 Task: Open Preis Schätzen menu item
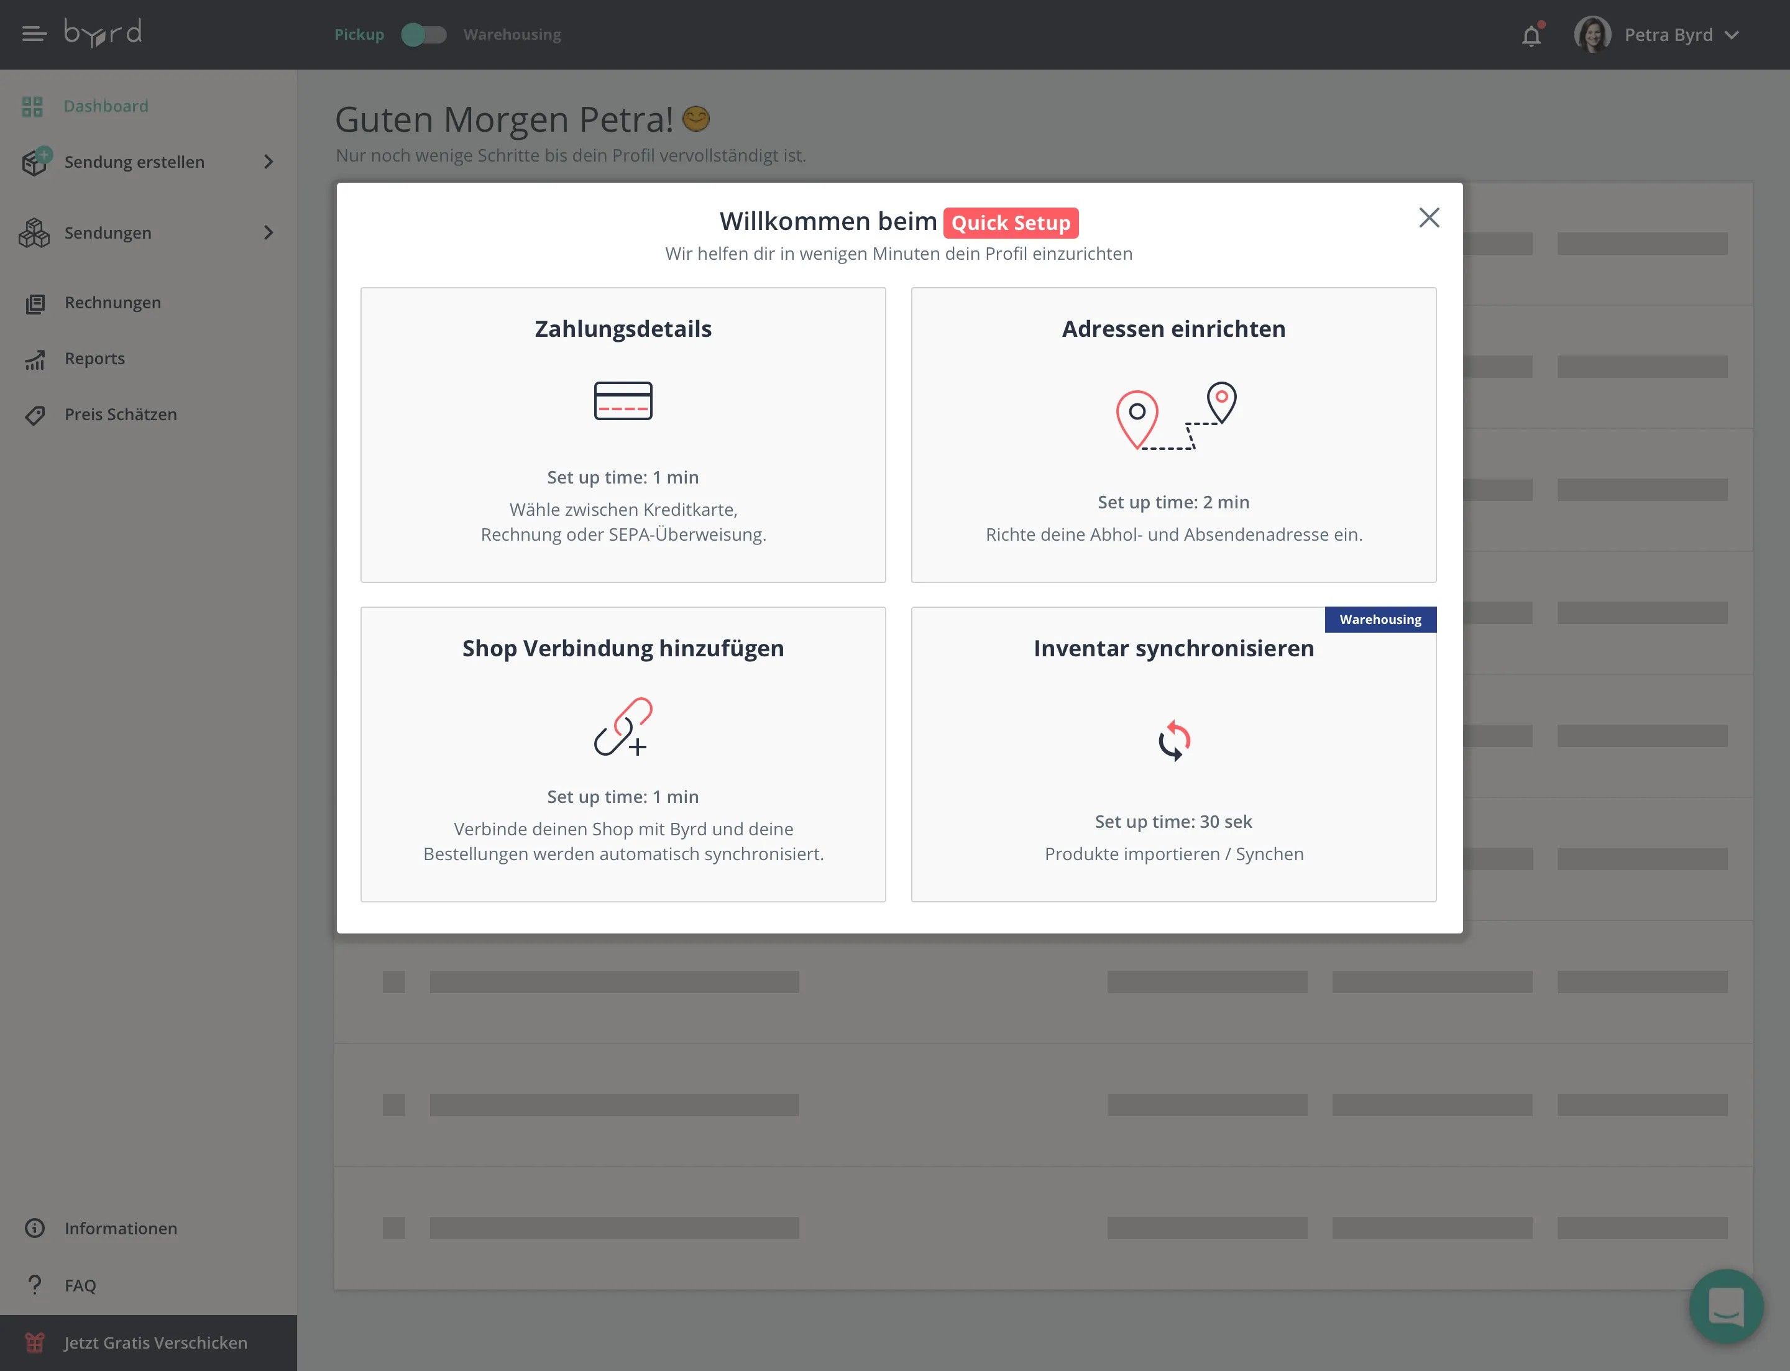coord(120,415)
